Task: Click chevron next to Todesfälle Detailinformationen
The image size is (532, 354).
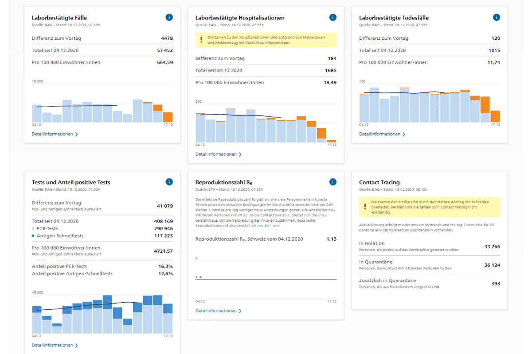Action: tap(404, 134)
